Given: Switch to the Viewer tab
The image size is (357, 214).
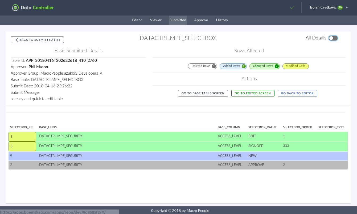Looking at the screenshot, I should [x=156, y=20].
